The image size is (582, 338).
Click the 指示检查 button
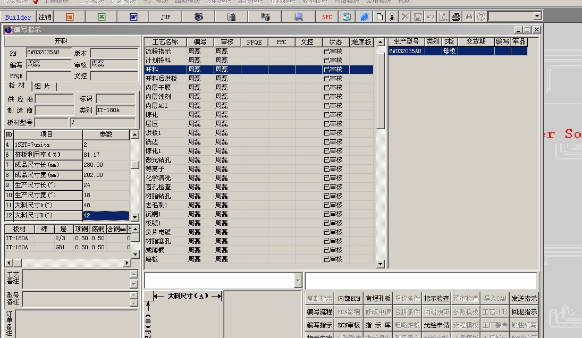[x=436, y=298]
